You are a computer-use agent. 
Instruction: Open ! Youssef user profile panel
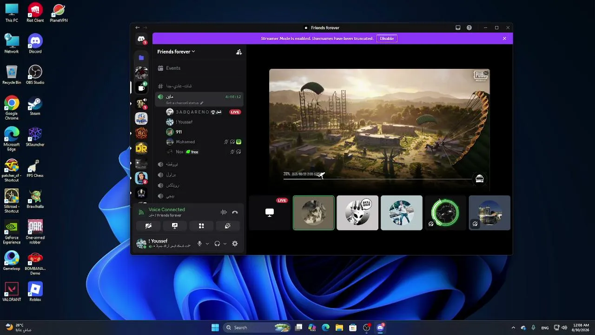coord(165,243)
